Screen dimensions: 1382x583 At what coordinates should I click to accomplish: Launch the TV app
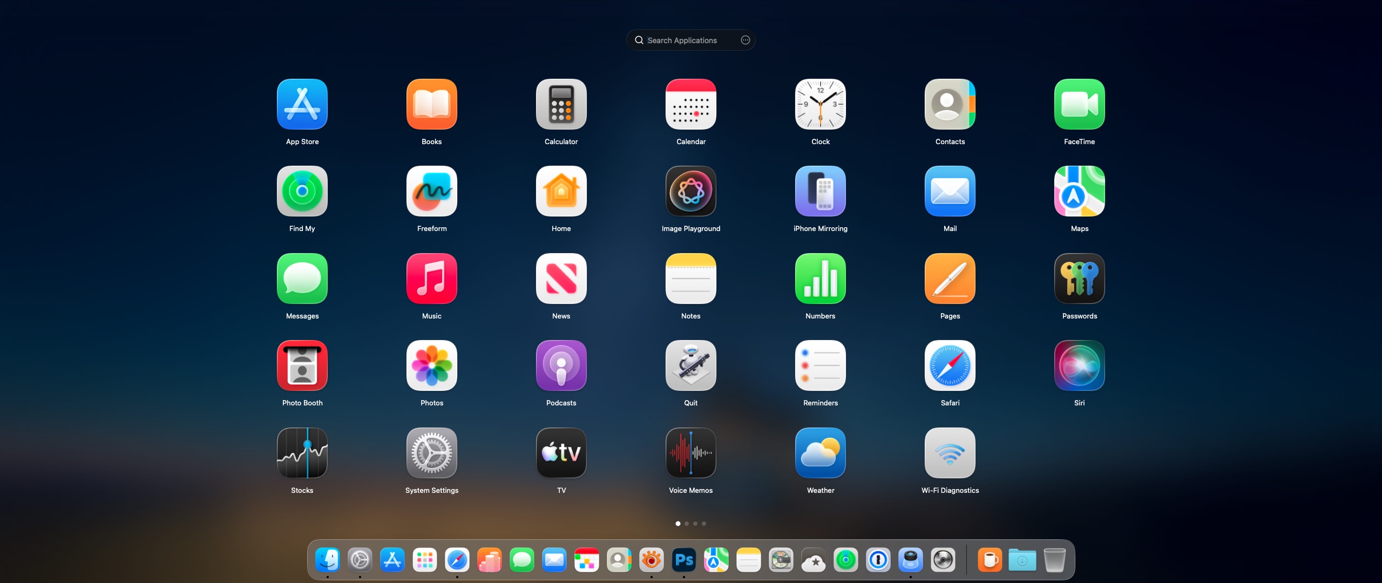[561, 453]
